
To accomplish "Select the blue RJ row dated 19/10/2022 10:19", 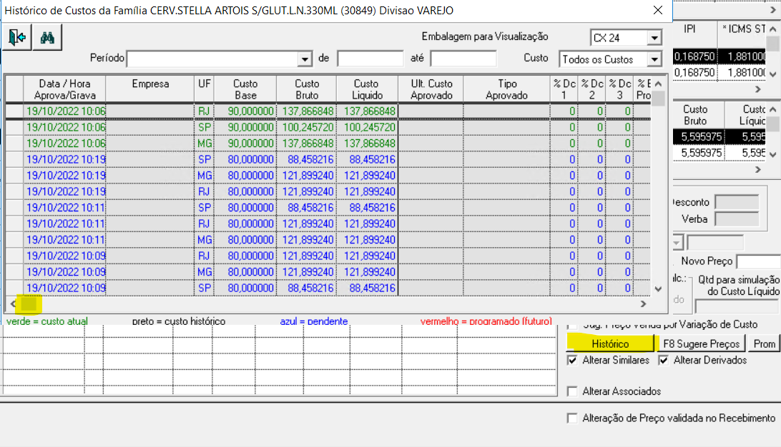I will [x=328, y=191].
